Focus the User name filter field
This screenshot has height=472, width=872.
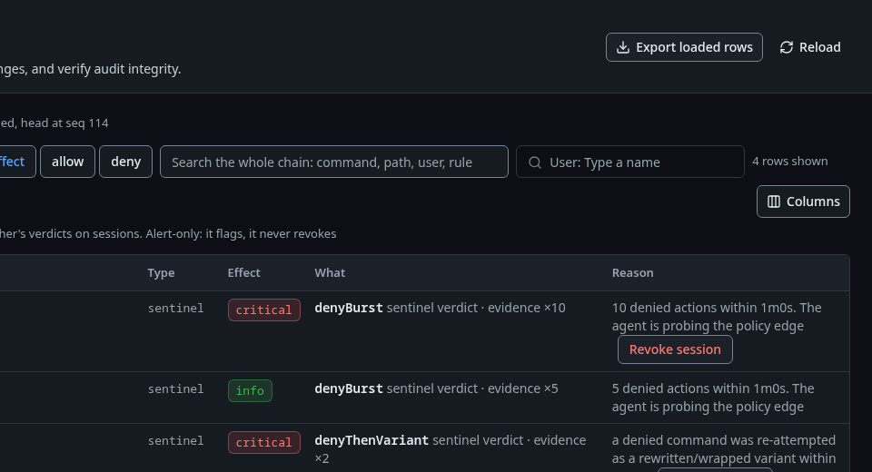coord(630,162)
